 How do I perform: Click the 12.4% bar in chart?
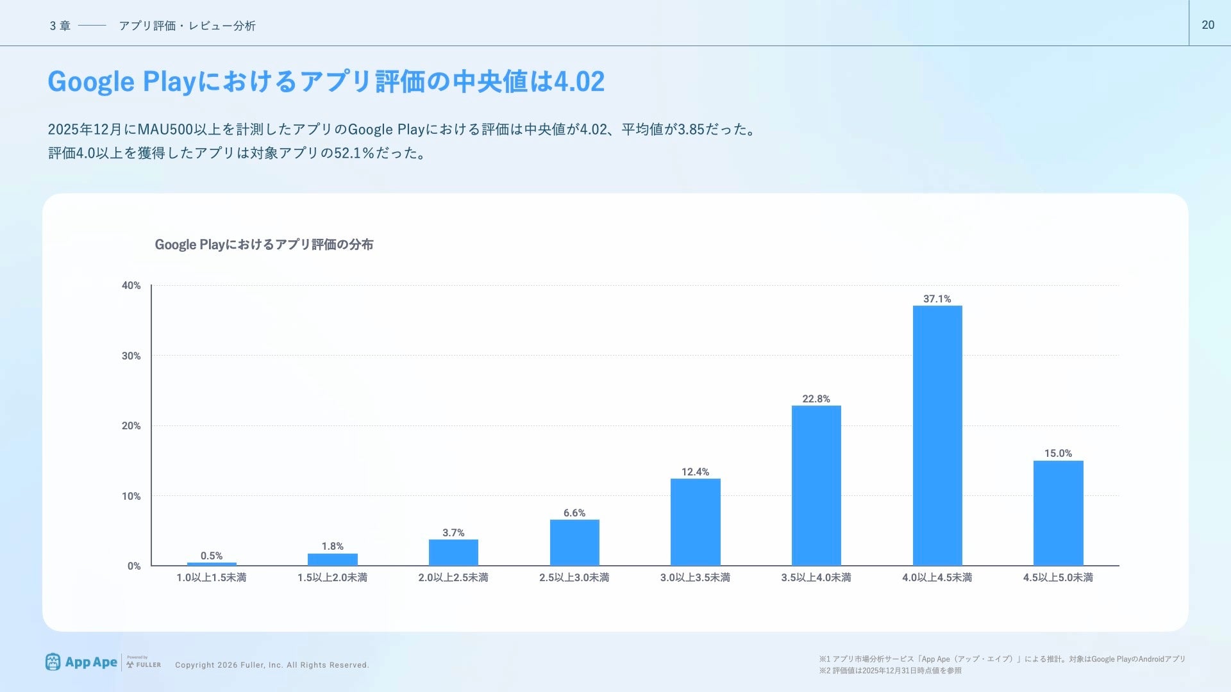tap(695, 522)
